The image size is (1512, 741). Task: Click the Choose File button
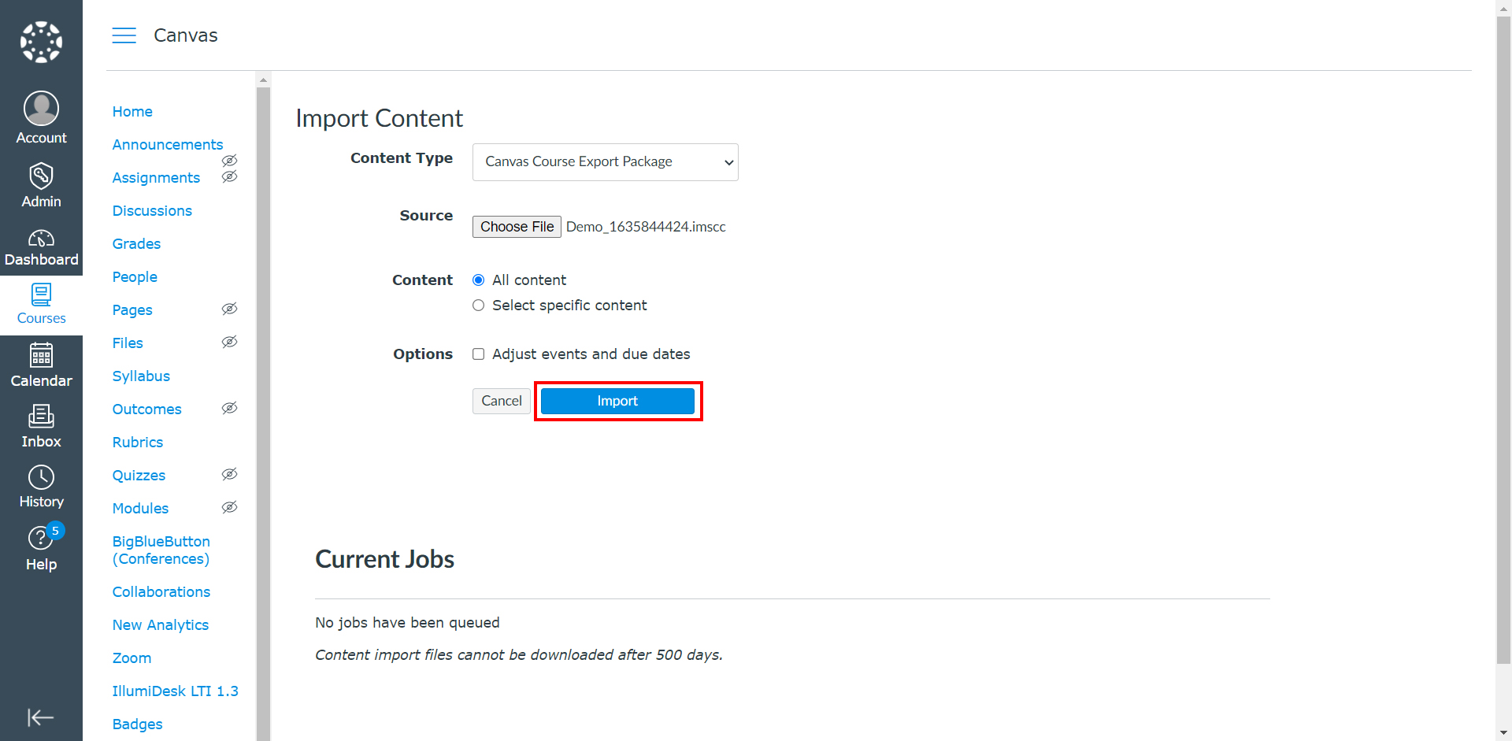[x=517, y=227]
